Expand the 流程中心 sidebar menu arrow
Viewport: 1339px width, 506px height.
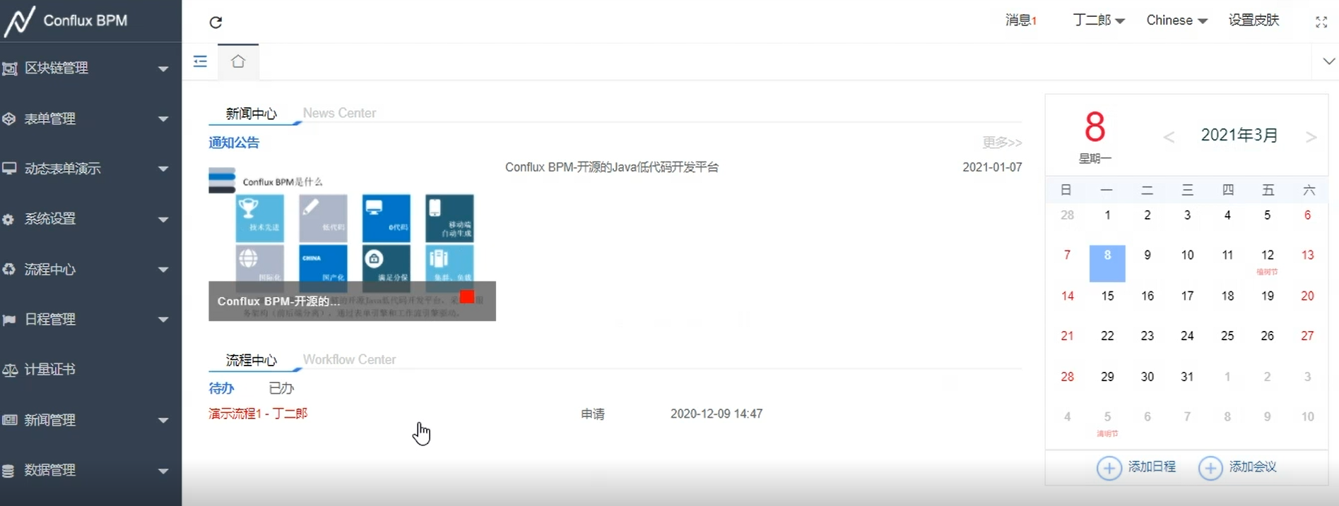click(x=163, y=270)
